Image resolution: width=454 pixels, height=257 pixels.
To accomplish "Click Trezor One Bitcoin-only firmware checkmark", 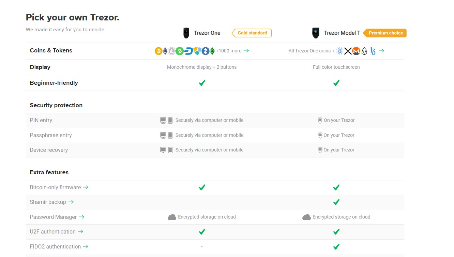I will click(x=202, y=187).
